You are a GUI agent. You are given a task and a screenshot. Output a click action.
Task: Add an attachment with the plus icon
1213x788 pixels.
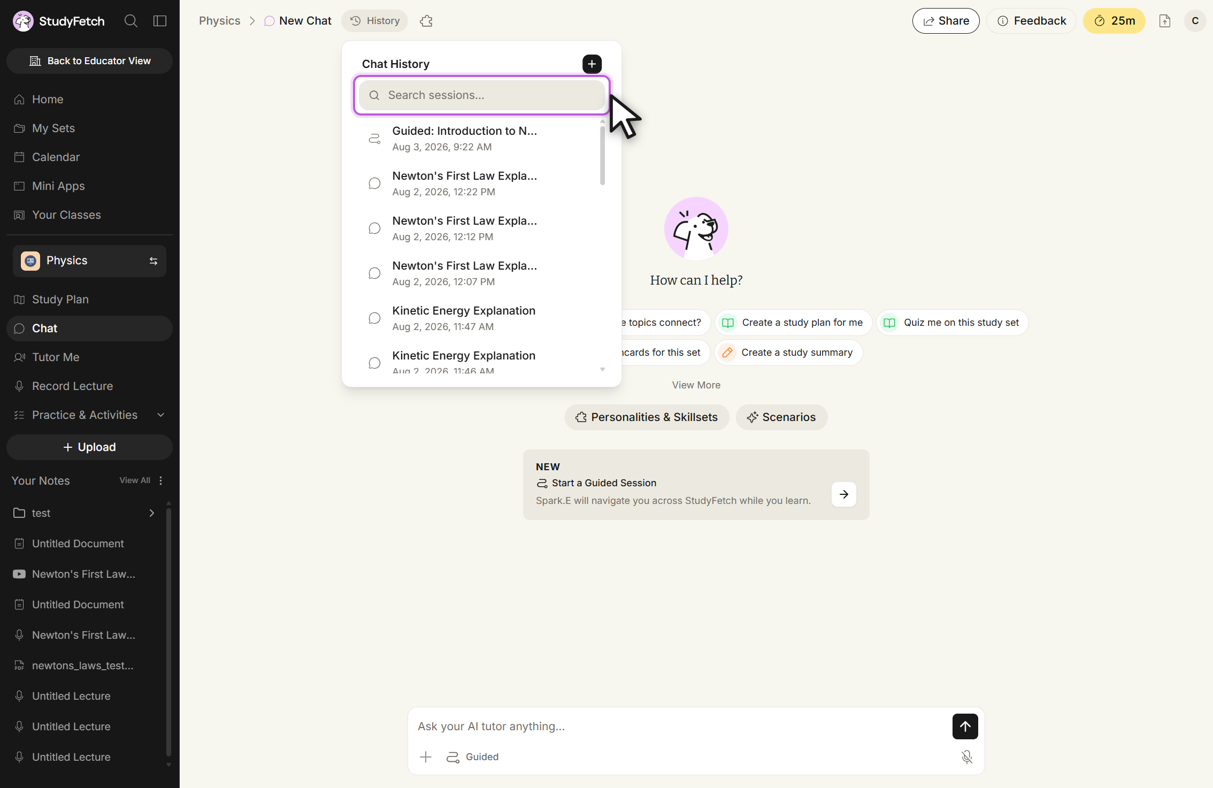click(x=426, y=757)
